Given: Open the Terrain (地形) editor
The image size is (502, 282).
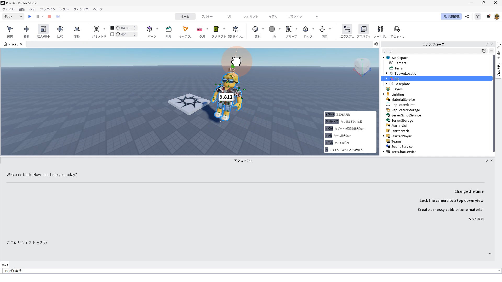Looking at the screenshot, I should (168, 29).
